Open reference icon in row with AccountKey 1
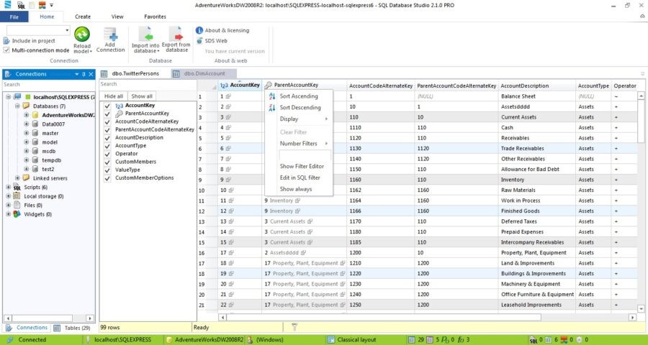The height and width of the screenshot is (345, 648). [x=228, y=96]
